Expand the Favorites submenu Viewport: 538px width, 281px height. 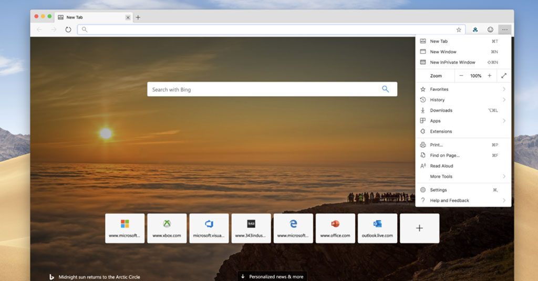pos(463,89)
